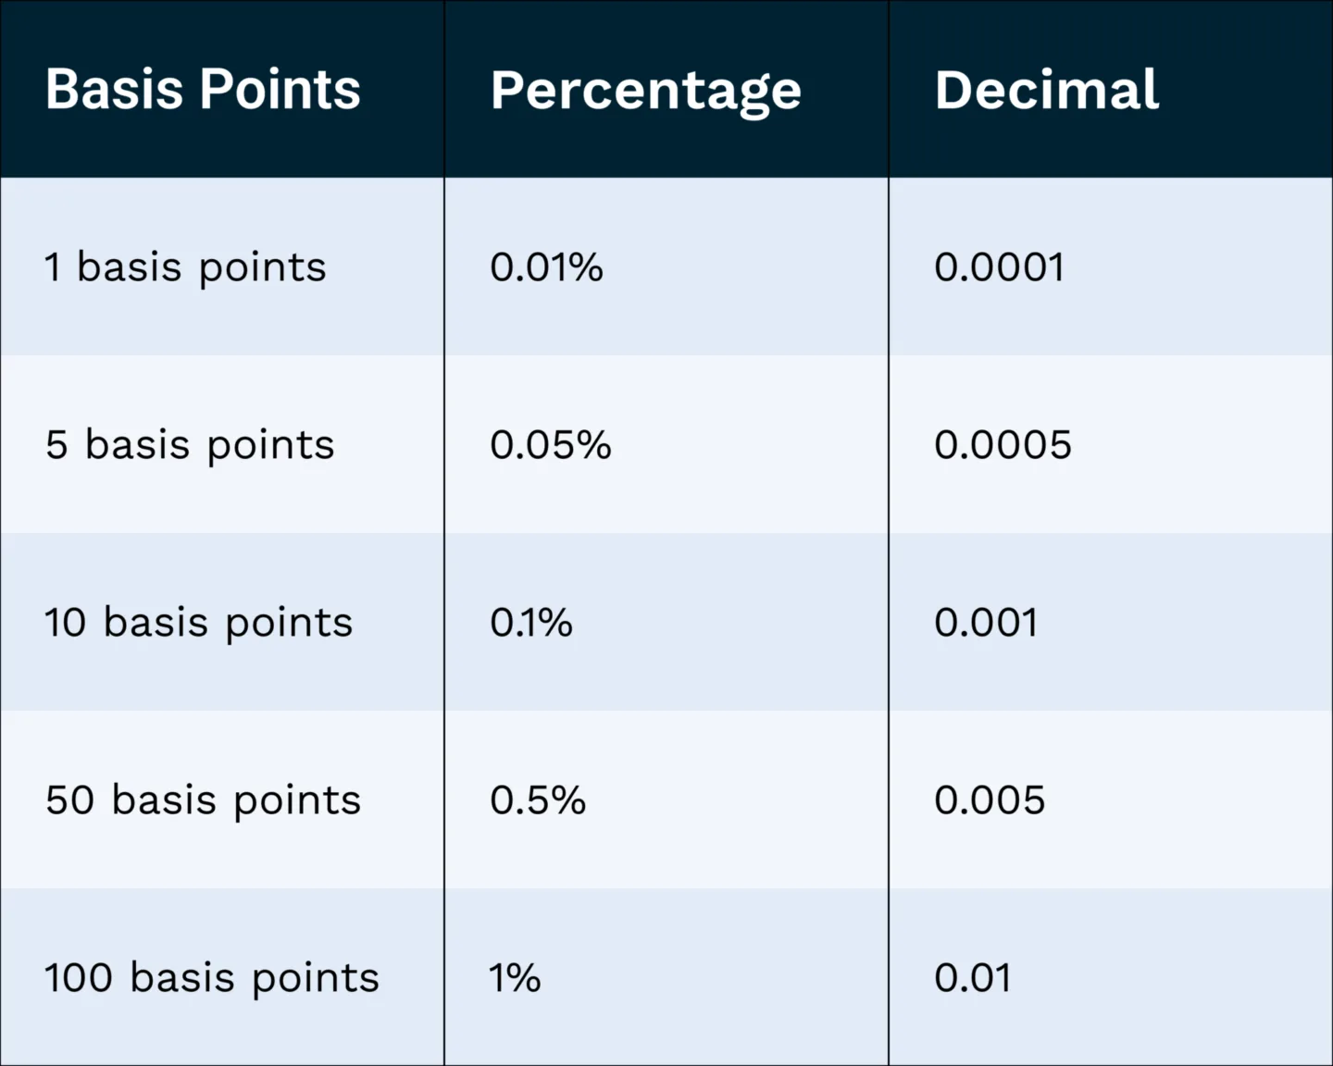Click the Basis Points column header

203,90
